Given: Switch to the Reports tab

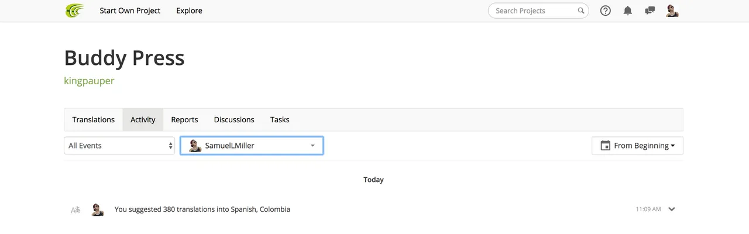Looking at the screenshot, I should (x=184, y=119).
